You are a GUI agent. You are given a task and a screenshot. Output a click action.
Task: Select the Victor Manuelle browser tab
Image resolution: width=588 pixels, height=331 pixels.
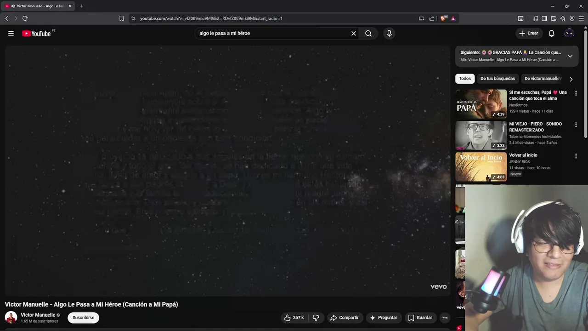[39, 6]
